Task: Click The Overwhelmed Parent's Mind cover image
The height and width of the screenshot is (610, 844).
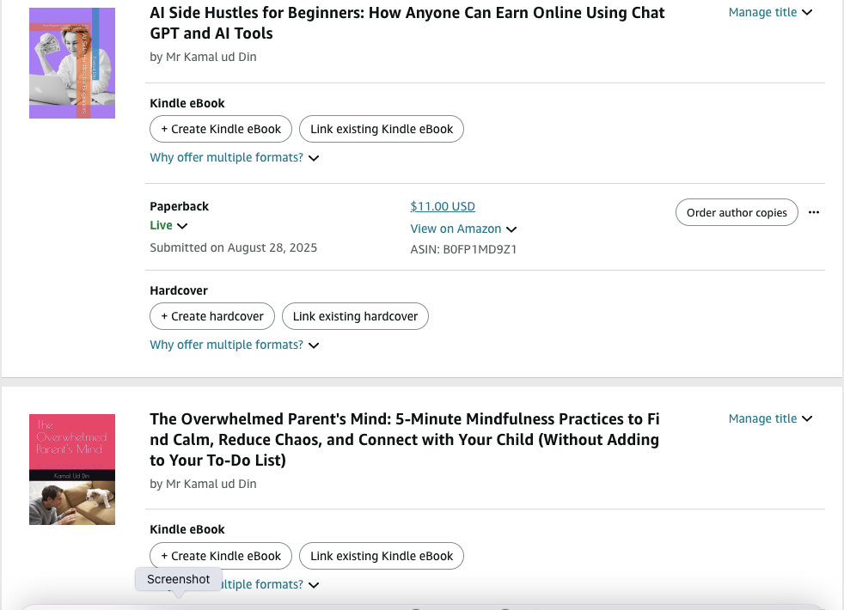Action: click(x=72, y=469)
